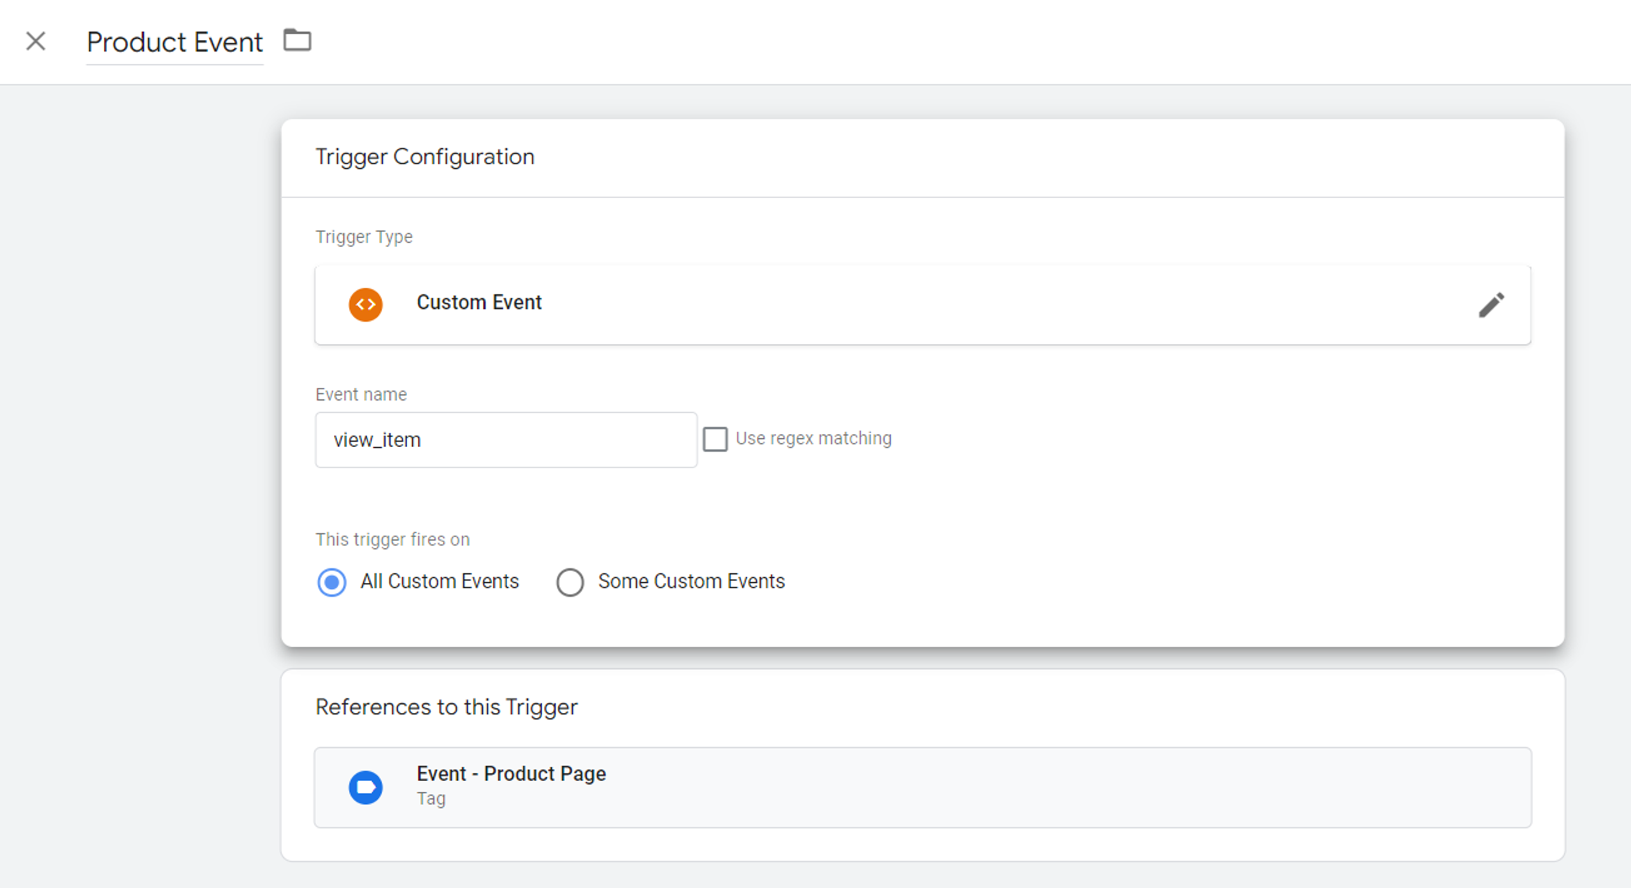The image size is (1631, 888).
Task: Click the 'Trigger Type' field label
Action: 364,237
